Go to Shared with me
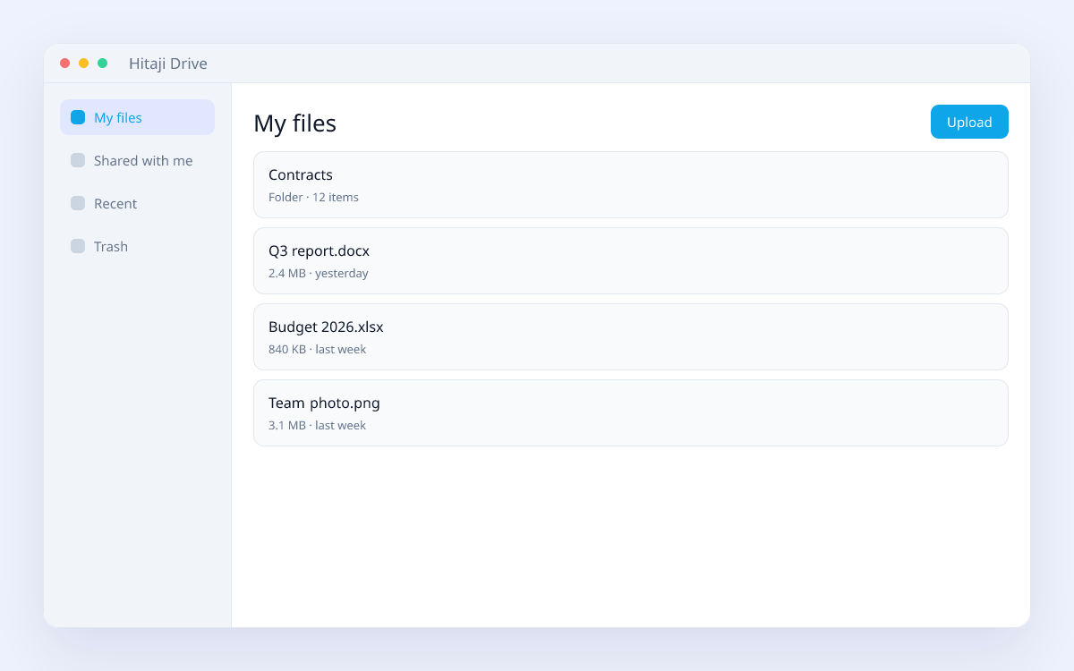The height and width of the screenshot is (671, 1074). (137, 160)
